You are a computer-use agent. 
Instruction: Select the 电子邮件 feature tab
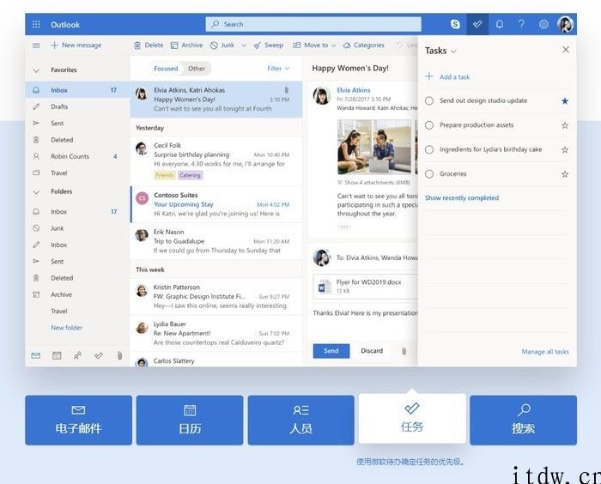tap(79, 420)
